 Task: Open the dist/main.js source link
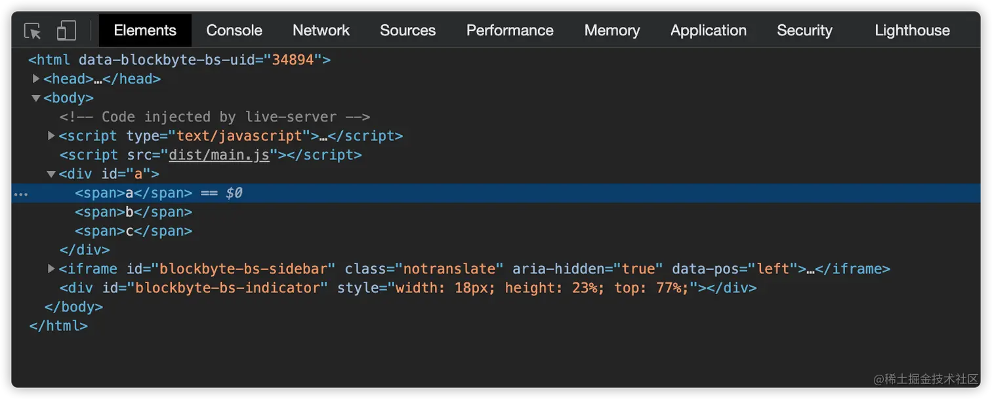(x=219, y=155)
